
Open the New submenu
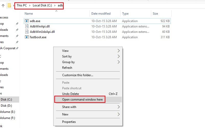click(x=118, y=114)
